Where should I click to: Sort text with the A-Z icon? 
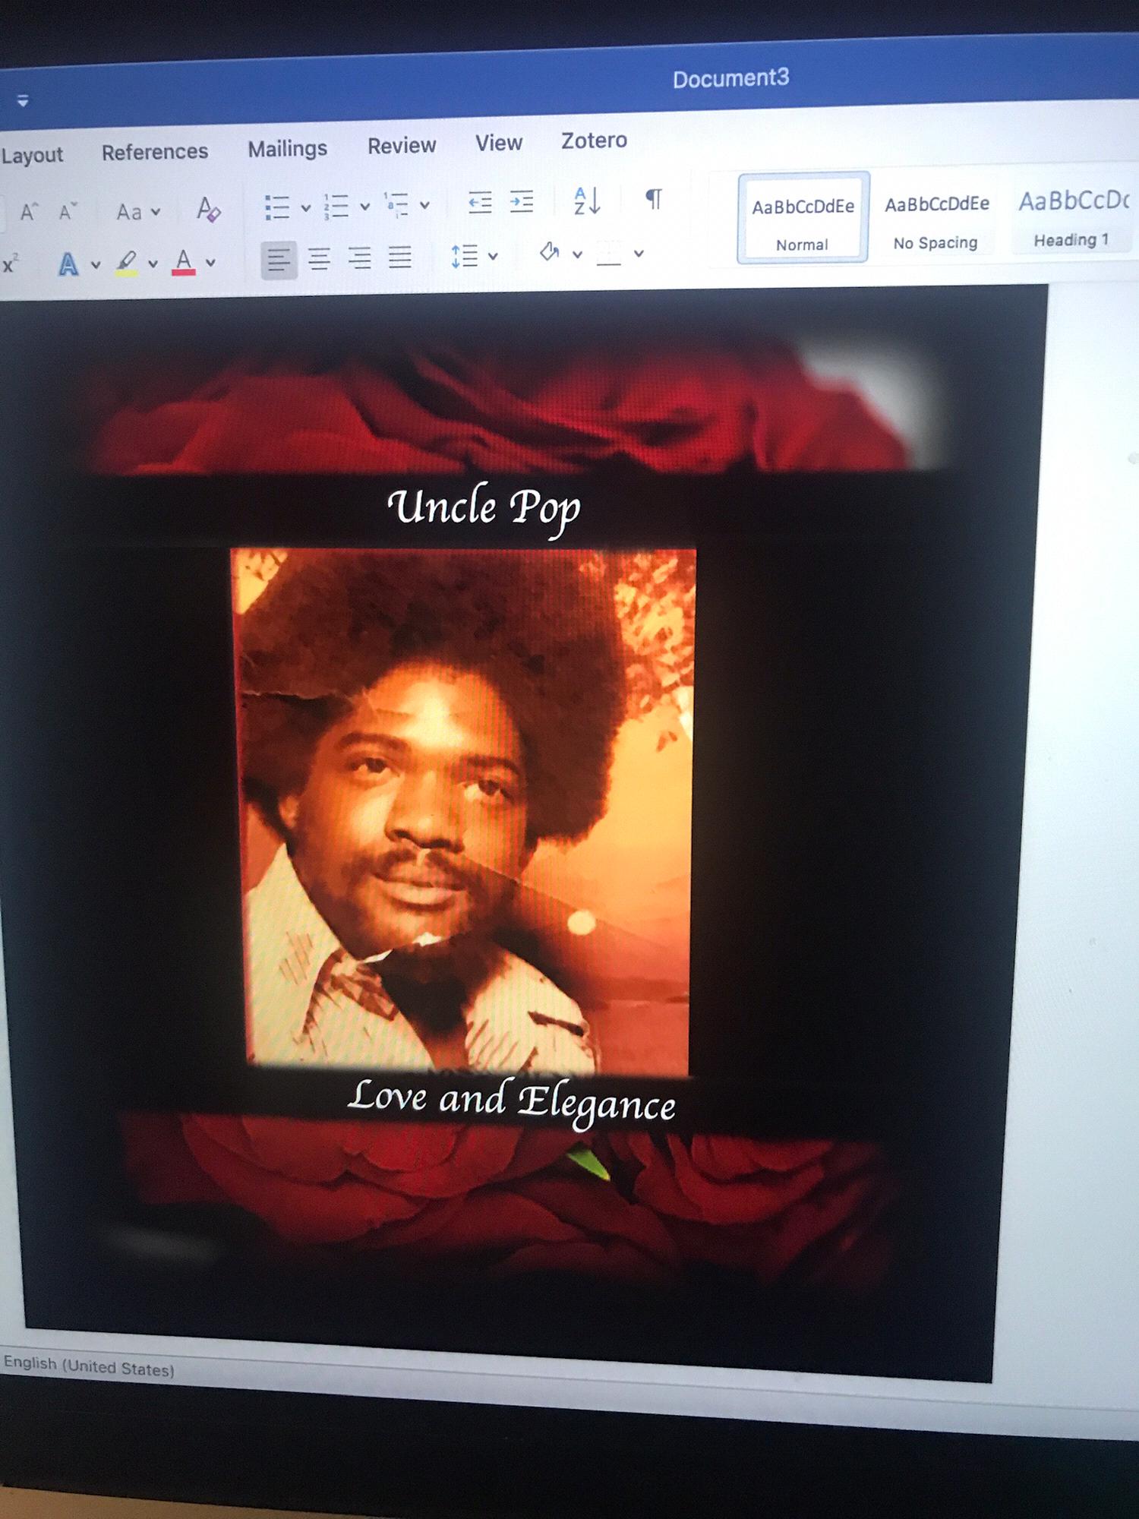587,201
